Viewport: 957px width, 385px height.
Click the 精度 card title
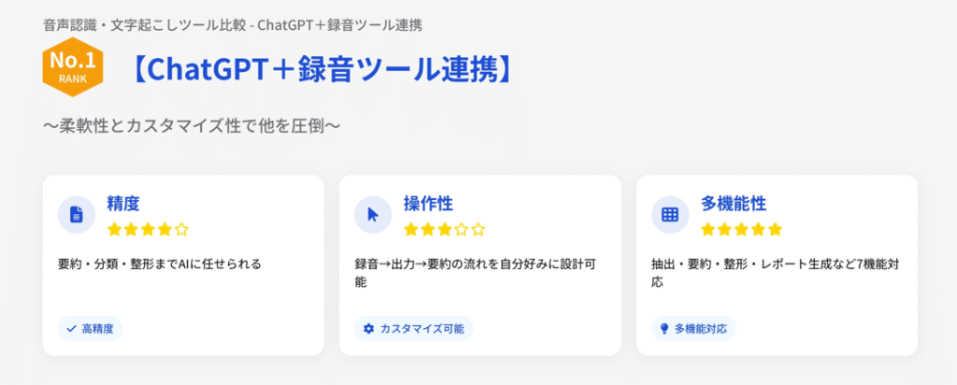(123, 204)
